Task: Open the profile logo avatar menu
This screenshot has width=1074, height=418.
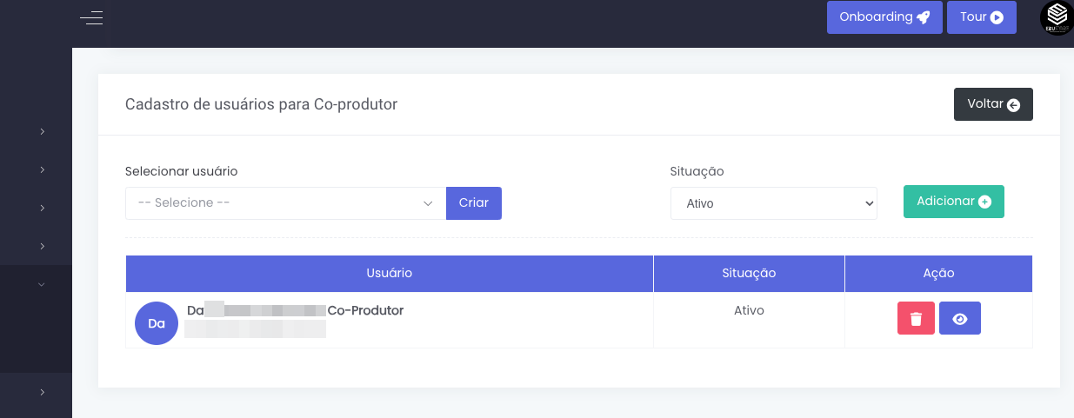Action: pyautogui.click(x=1056, y=17)
